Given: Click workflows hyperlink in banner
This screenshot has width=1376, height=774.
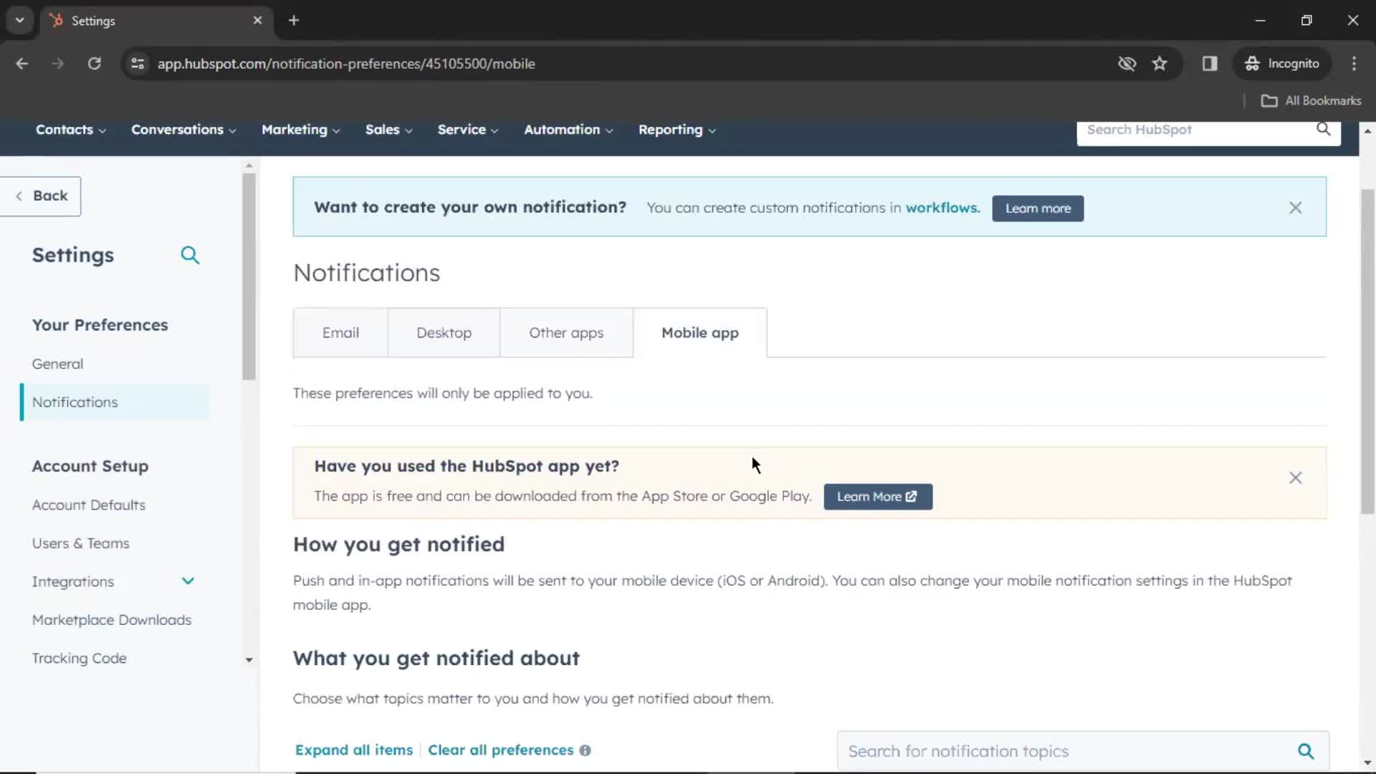Looking at the screenshot, I should coord(940,207).
